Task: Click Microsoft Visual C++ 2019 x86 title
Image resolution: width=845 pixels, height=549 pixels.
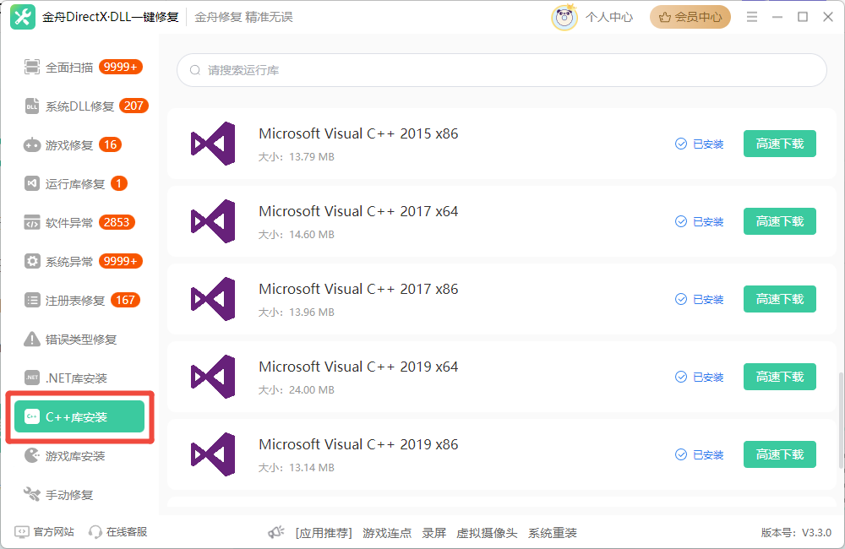Action: coord(358,444)
